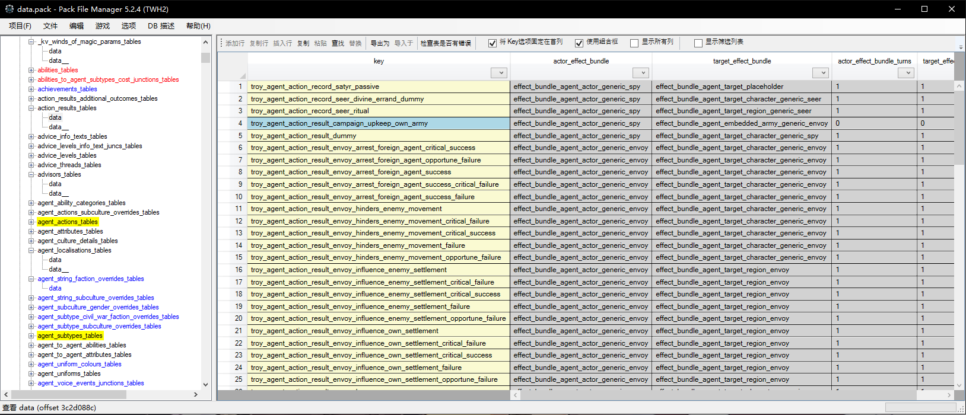966x415 pixels.
Task: Open the toolbar overflow arrow at far right
Action: (960, 46)
